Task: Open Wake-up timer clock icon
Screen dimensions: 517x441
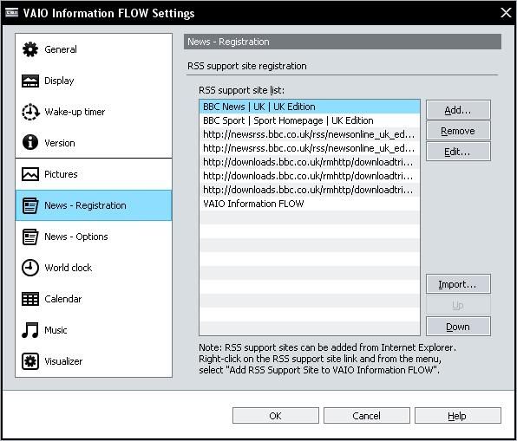Action: tap(30, 112)
